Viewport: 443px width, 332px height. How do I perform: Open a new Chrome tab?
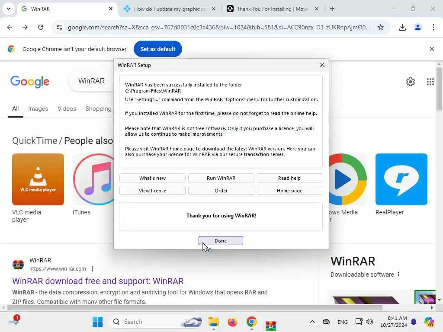[332, 9]
